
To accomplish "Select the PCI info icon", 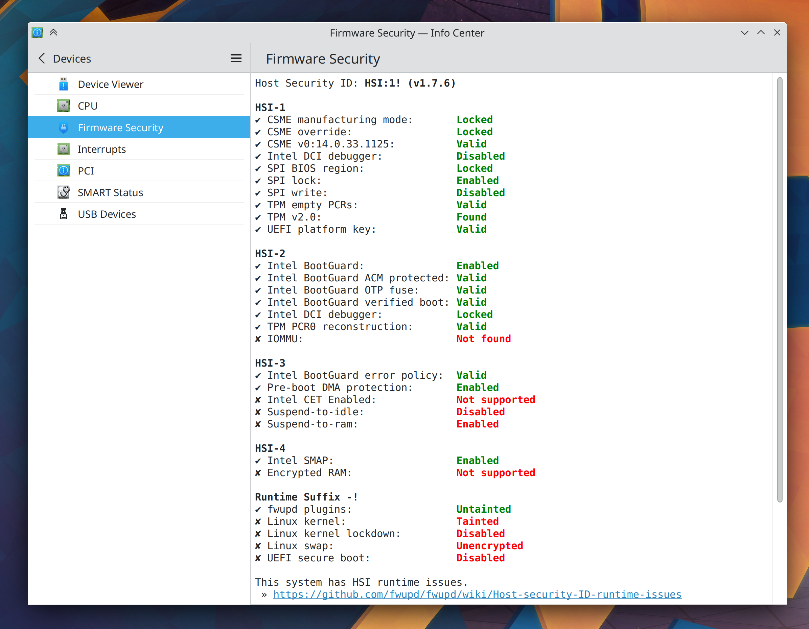I will 63,170.
